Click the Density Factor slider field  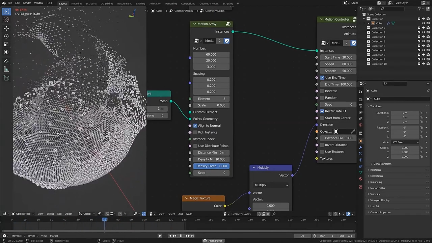[211, 166]
